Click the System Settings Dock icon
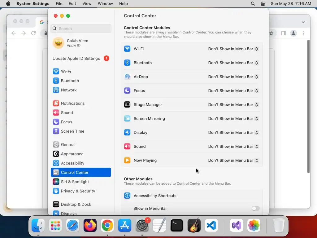The width and height of the screenshot is (317, 238). pyautogui.click(x=142, y=225)
